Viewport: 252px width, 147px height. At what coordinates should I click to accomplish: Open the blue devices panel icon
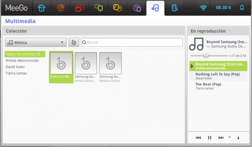[x=174, y=8]
